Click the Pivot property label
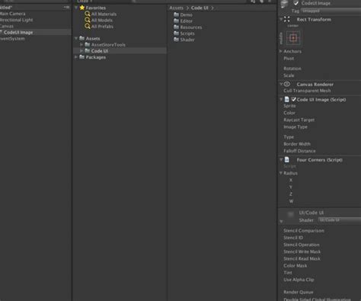 click(x=289, y=59)
